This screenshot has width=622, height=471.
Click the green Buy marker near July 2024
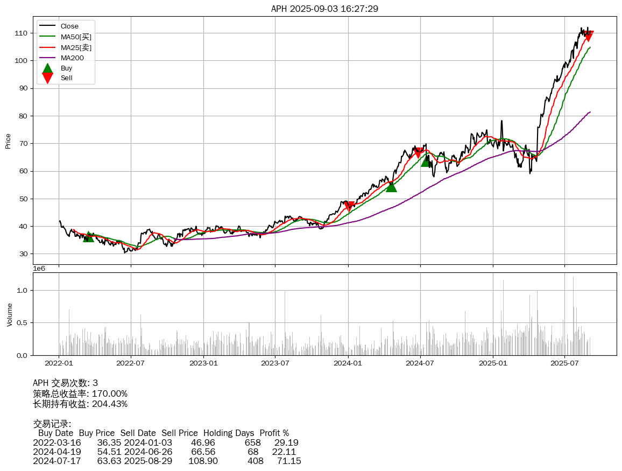click(426, 161)
